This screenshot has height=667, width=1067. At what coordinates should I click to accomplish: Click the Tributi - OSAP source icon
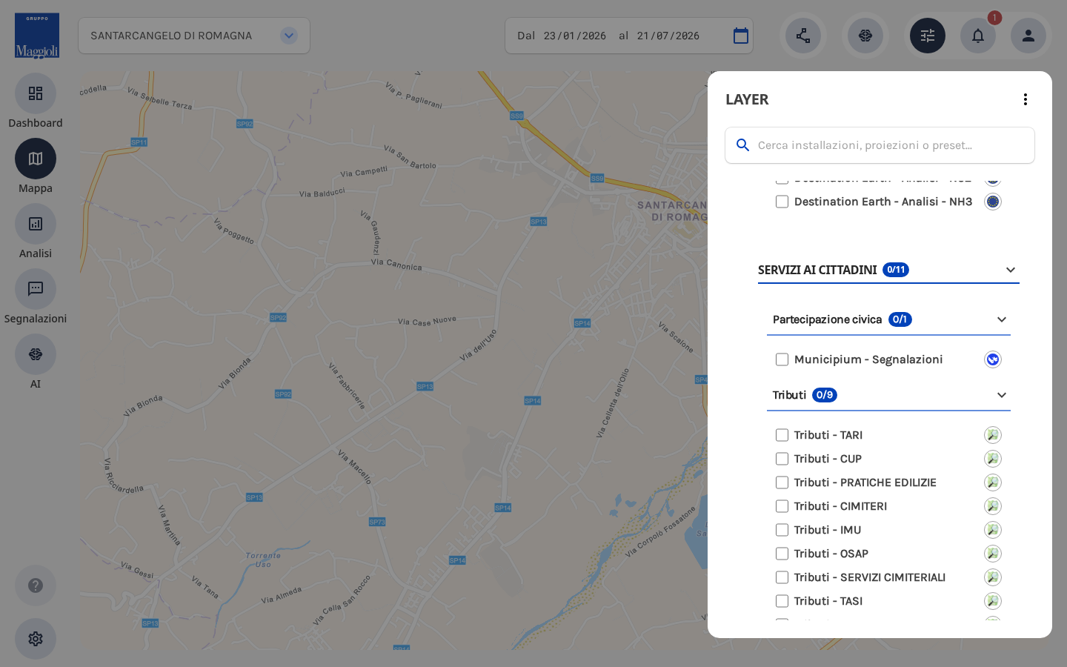click(993, 554)
